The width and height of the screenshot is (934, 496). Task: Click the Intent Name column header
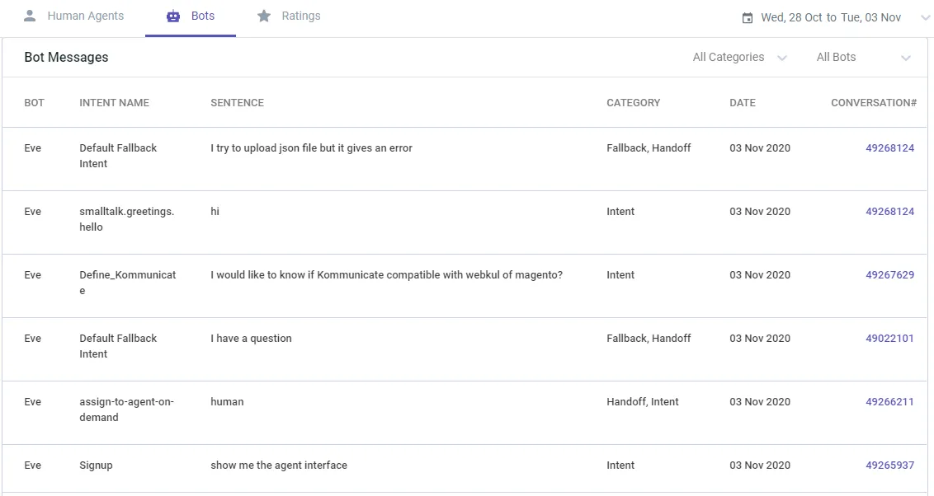[114, 103]
